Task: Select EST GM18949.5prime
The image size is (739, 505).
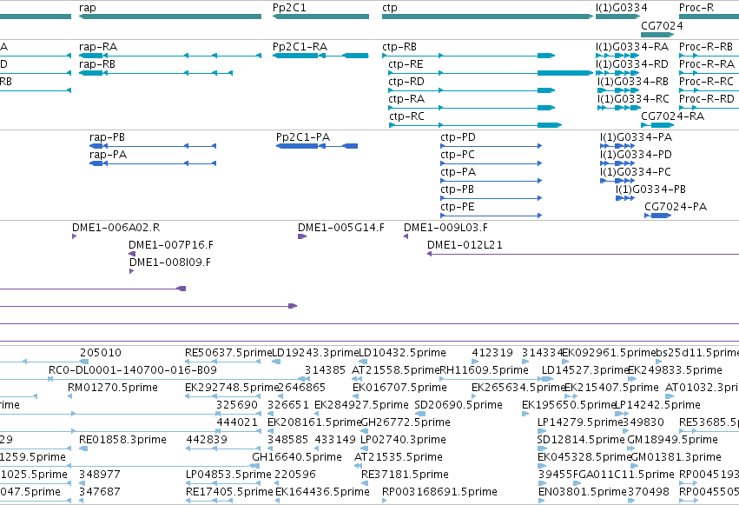Action: 672,440
